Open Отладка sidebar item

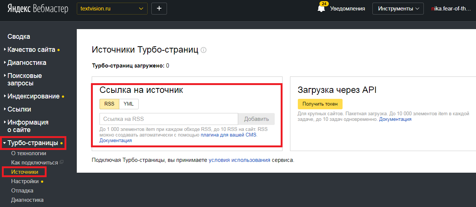pos(22,191)
